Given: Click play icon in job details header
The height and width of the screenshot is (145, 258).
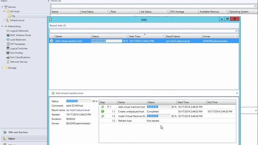Looking at the screenshot, I should pyautogui.click(x=53, y=93).
